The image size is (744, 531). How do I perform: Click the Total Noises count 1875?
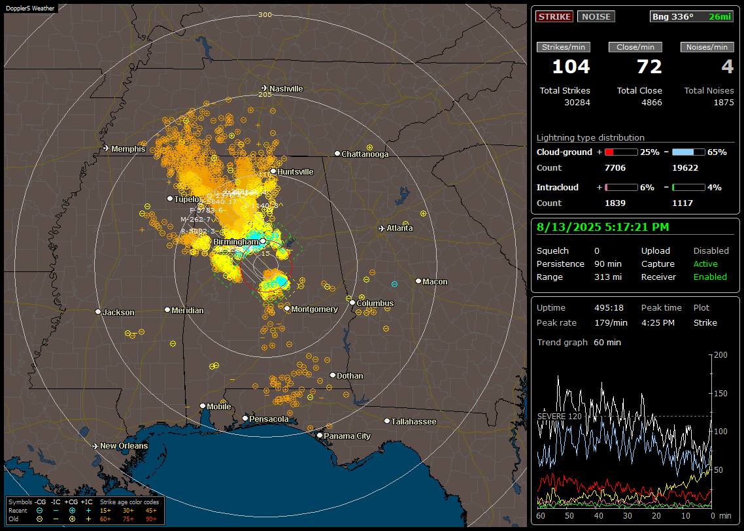[x=724, y=103]
